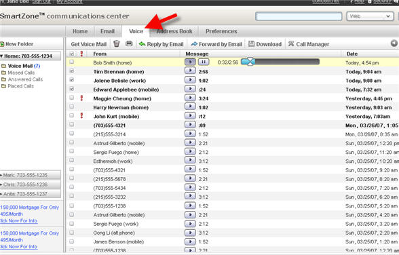Expand the Chris: 703-555-1236 line

[30, 184]
